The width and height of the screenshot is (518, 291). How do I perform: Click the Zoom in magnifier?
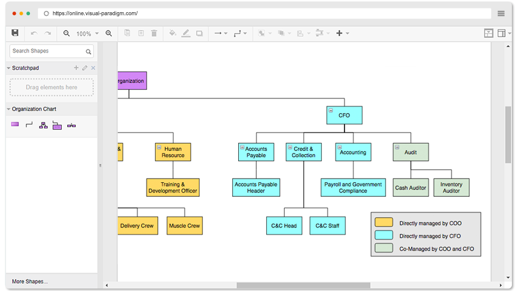click(x=109, y=34)
